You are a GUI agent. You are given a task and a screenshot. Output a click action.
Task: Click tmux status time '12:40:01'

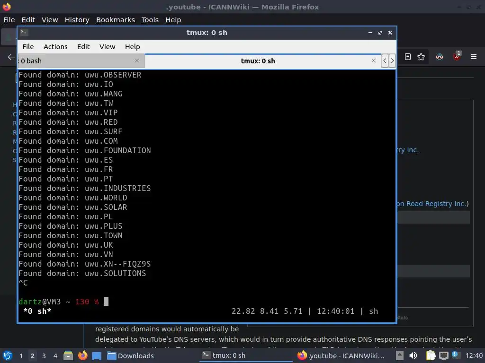[x=335, y=311]
